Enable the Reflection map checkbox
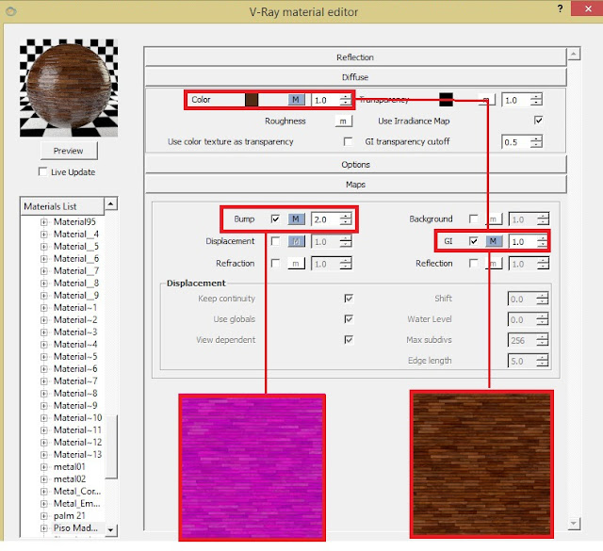 tap(474, 264)
